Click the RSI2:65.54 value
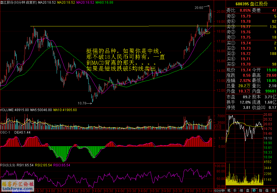Viewport: 277px width, 193px height. pos(44,165)
